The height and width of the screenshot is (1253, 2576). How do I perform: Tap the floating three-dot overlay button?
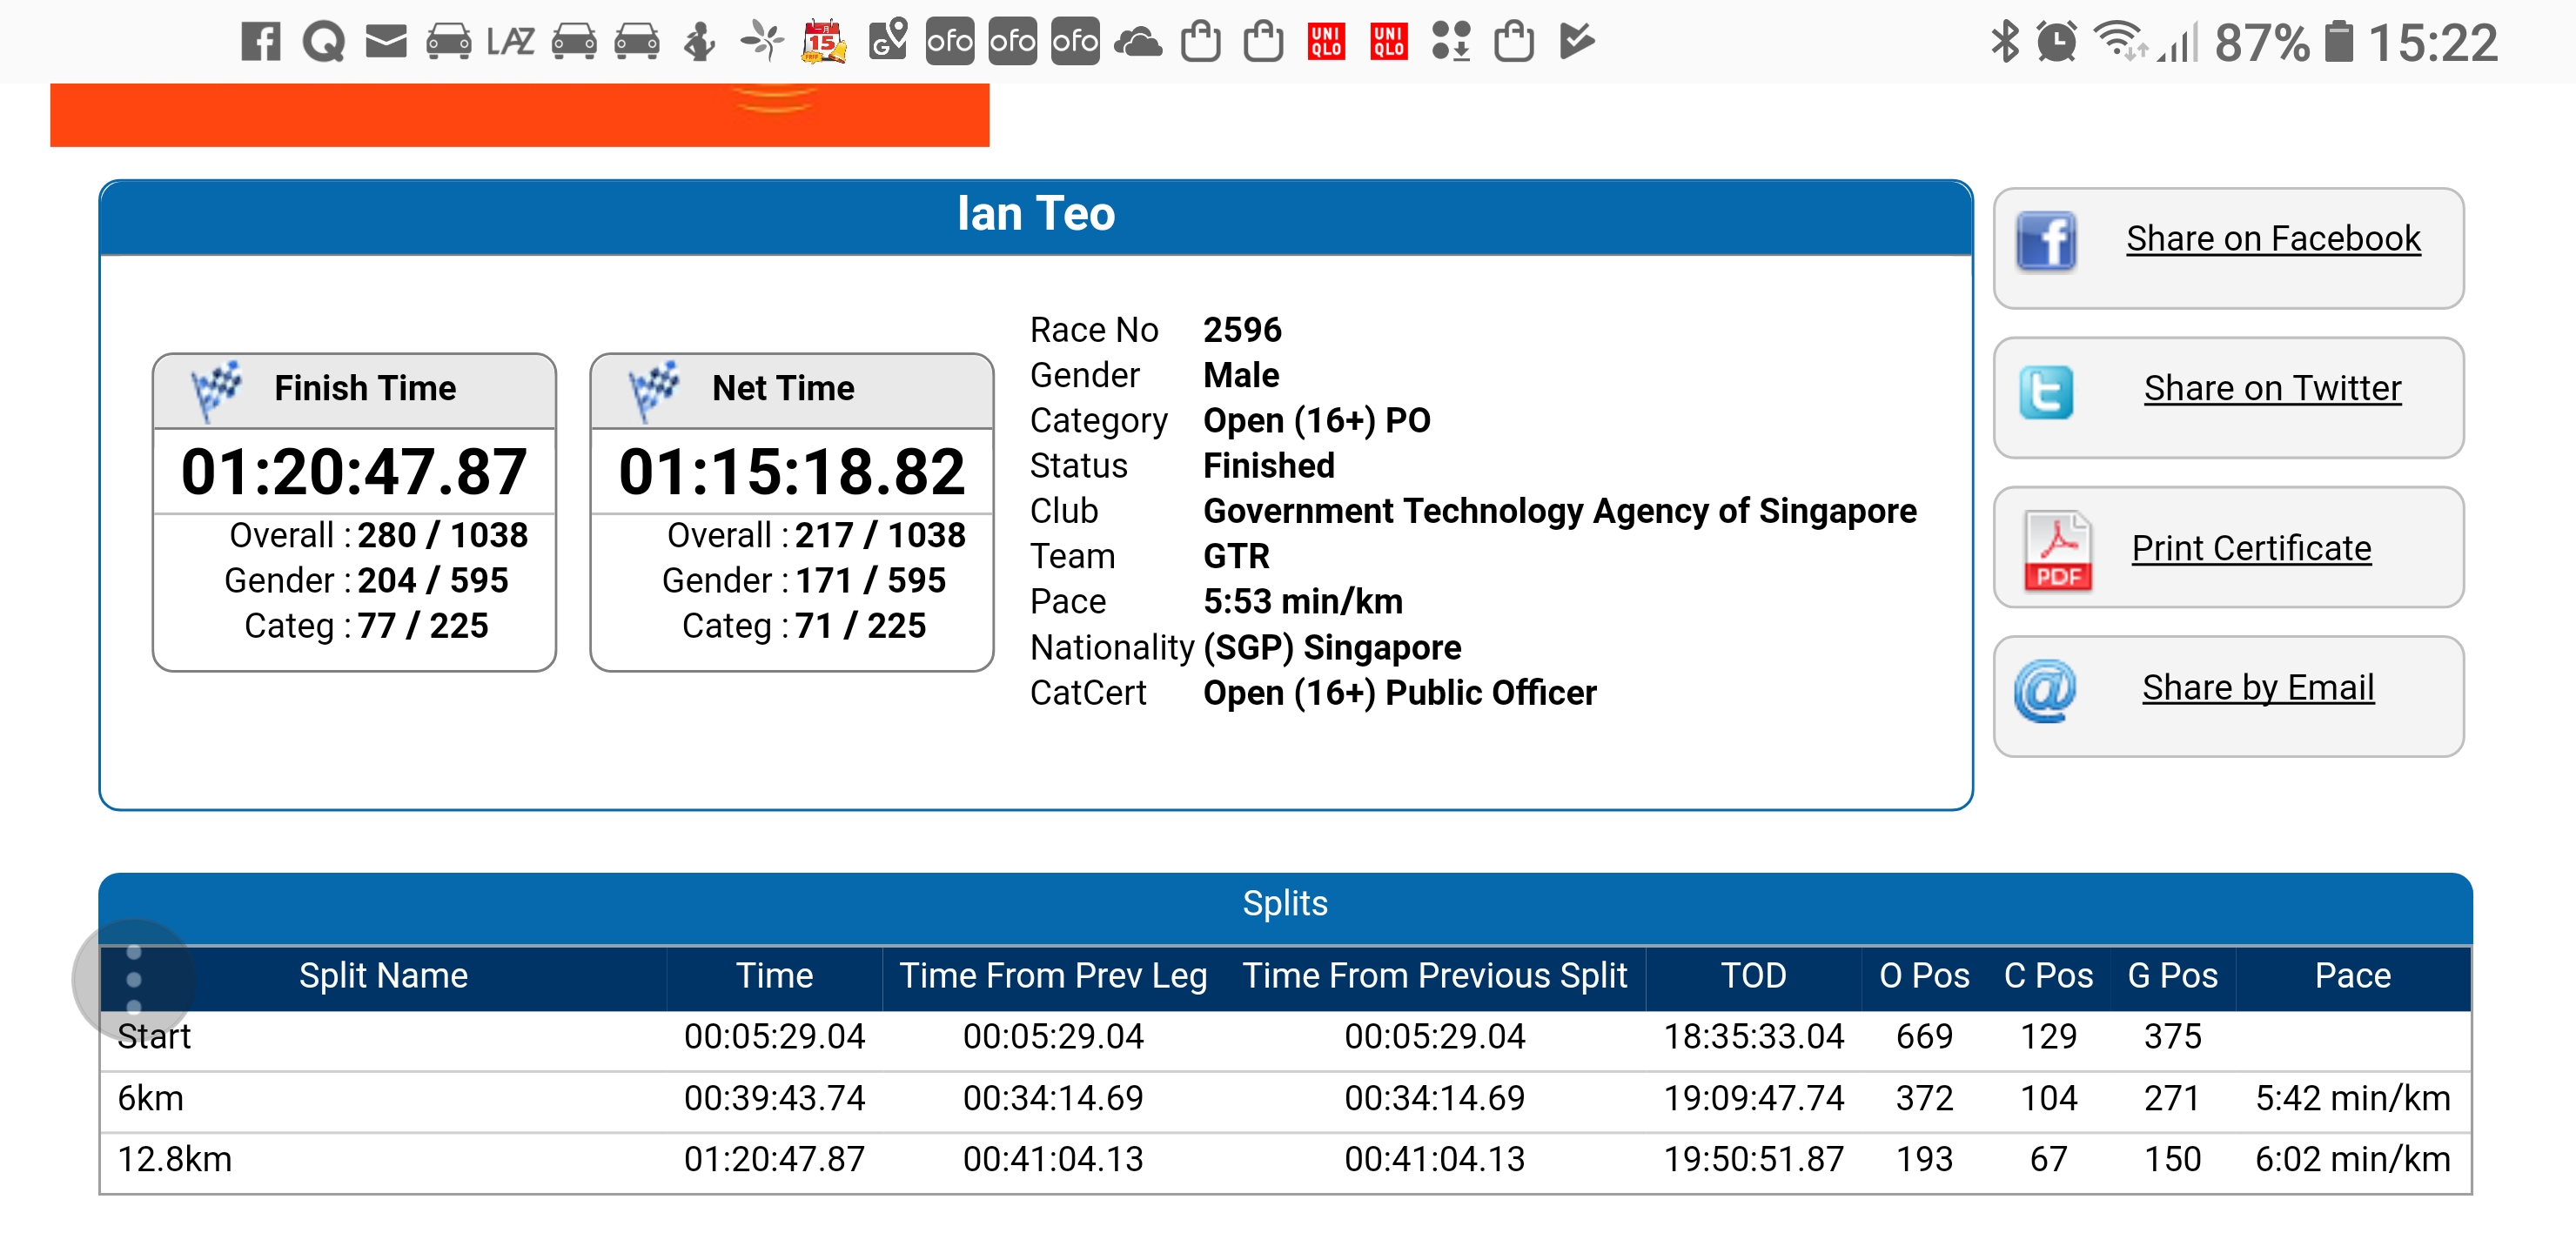pos(134,978)
